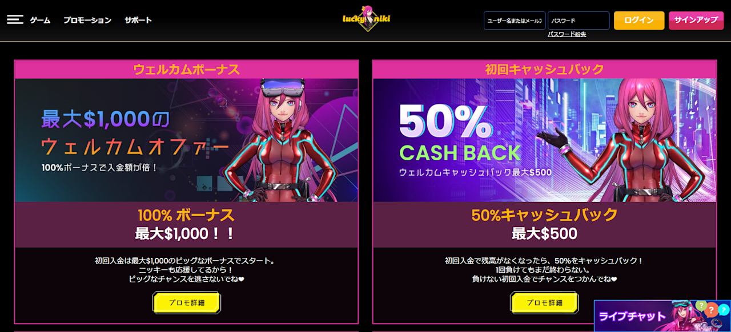Open the ライブチャット chat widget
731x332 pixels.
[662, 316]
